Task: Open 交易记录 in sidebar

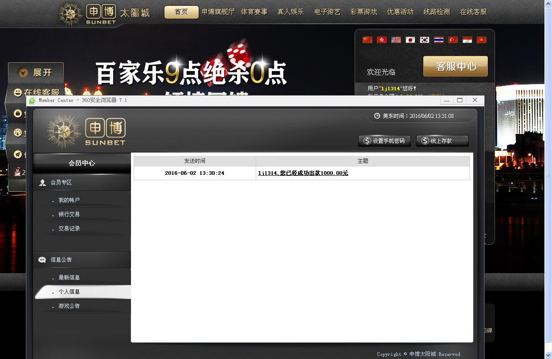Action: pyautogui.click(x=69, y=229)
